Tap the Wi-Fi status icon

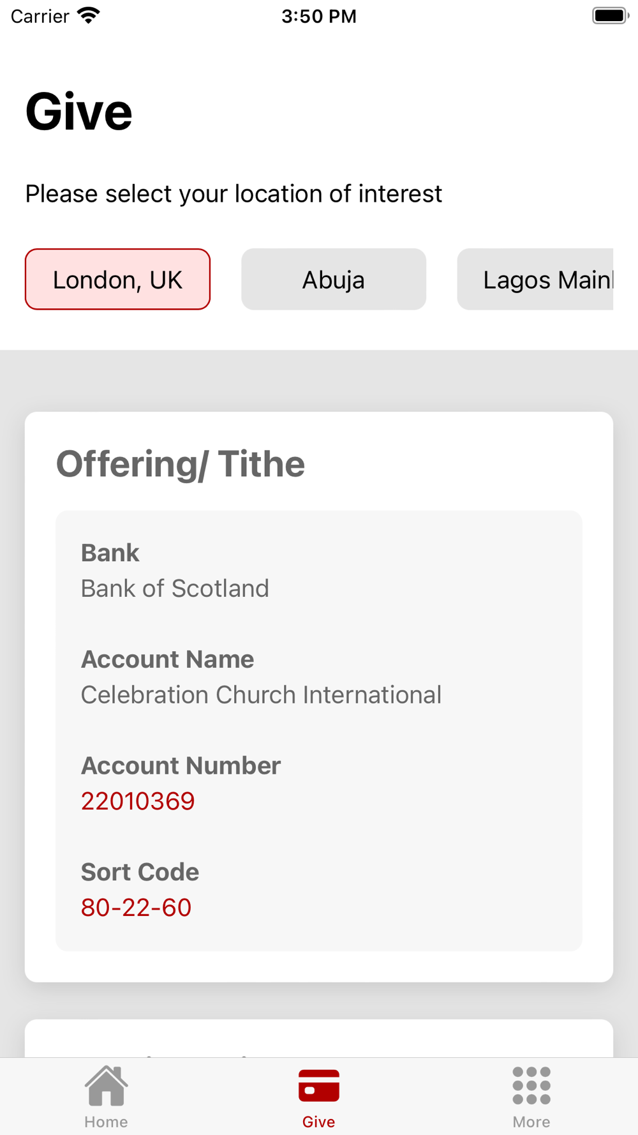coord(89,15)
